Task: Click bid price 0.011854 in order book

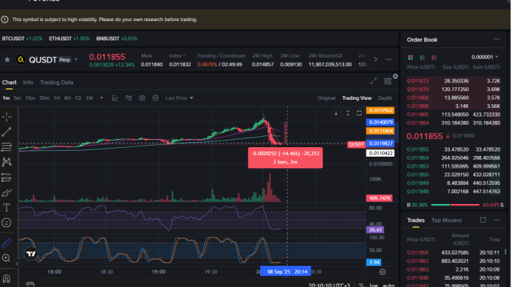Action: click(x=418, y=158)
